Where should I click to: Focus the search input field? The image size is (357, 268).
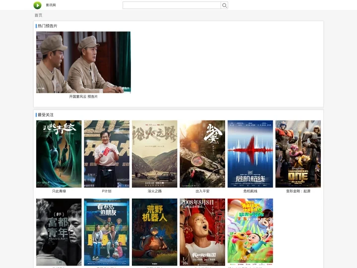tap(172, 5)
